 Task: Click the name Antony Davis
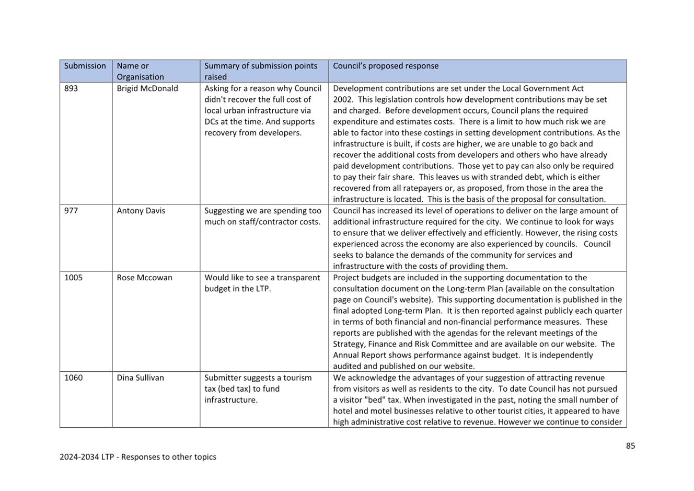coord(141,211)
